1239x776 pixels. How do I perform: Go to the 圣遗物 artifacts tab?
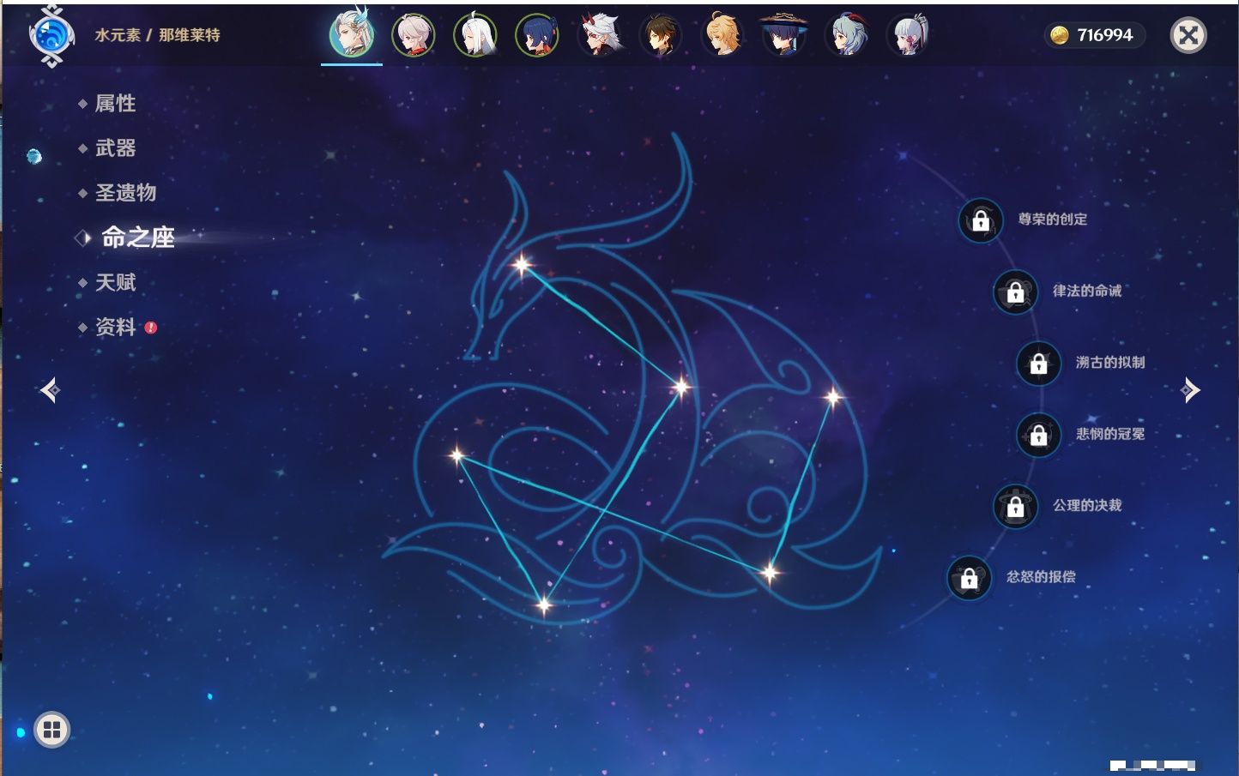click(x=125, y=193)
